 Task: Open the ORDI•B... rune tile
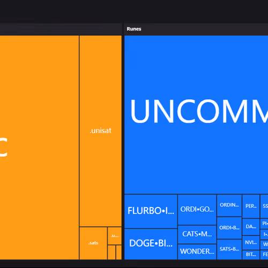click(229, 228)
